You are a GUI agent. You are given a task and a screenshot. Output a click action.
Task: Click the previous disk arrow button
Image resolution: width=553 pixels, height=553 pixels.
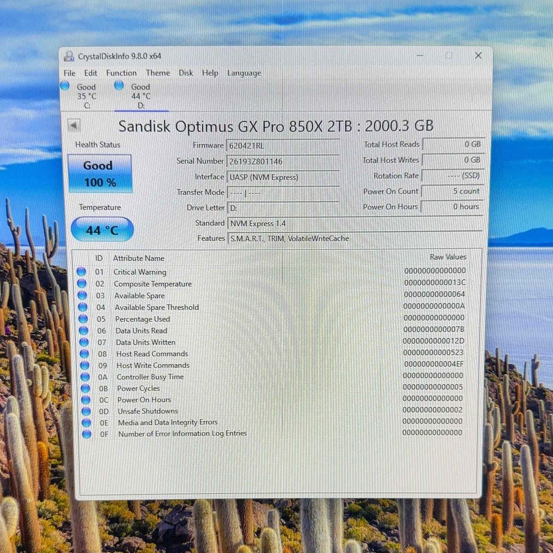pos(74,125)
